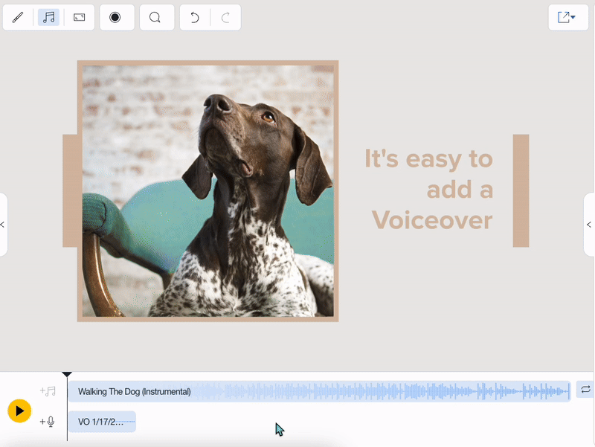Open the music notes audio tool
The width and height of the screenshot is (595, 447).
(48, 17)
